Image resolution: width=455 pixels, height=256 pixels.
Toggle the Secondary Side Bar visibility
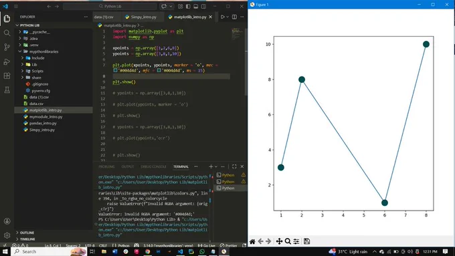click(203, 6)
